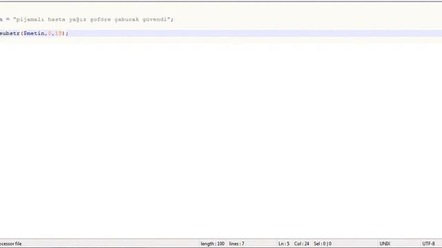Click the 0 argument in the substr call
Viewport: 442px width, 248px height.
(x=50, y=34)
